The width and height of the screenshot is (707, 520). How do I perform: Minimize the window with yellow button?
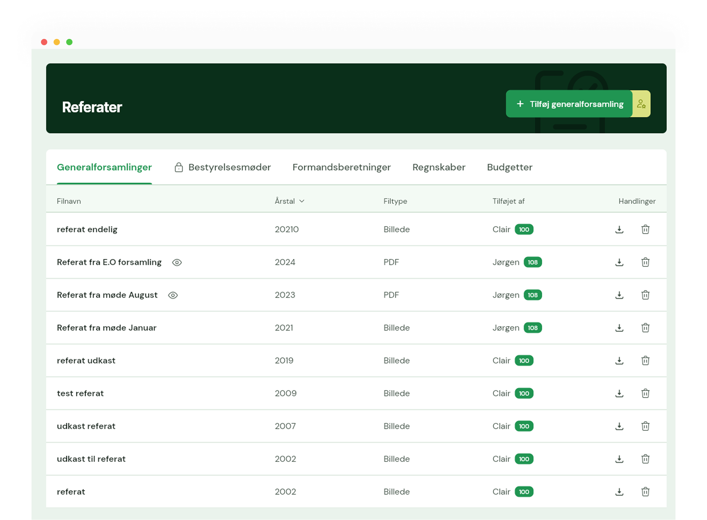(x=57, y=42)
